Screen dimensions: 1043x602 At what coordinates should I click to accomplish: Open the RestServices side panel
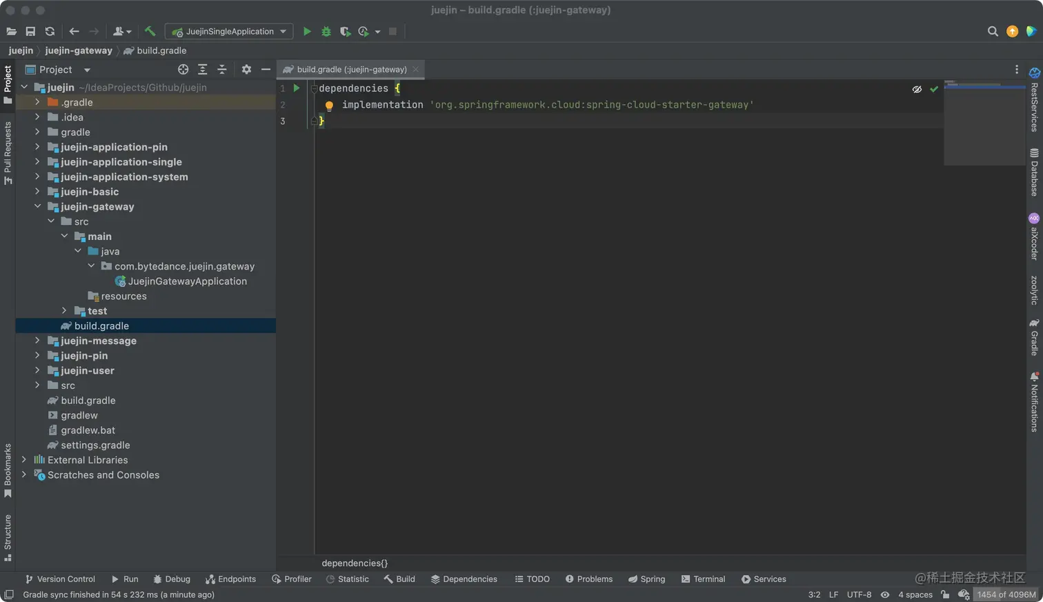pyautogui.click(x=1034, y=99)
